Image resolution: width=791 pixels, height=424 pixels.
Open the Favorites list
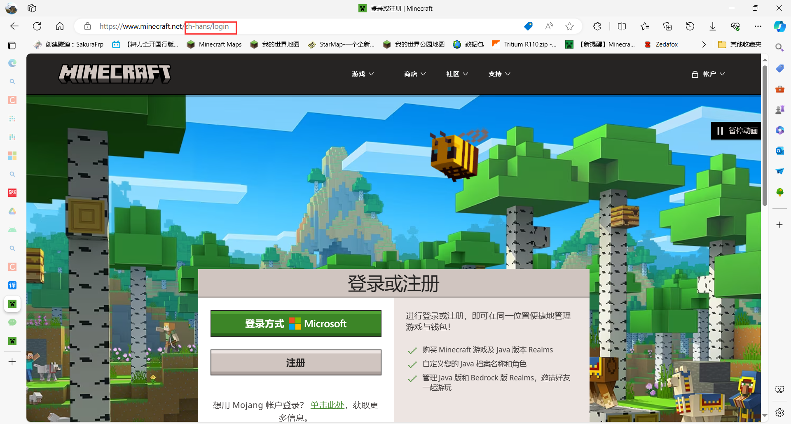click(645, 26)
